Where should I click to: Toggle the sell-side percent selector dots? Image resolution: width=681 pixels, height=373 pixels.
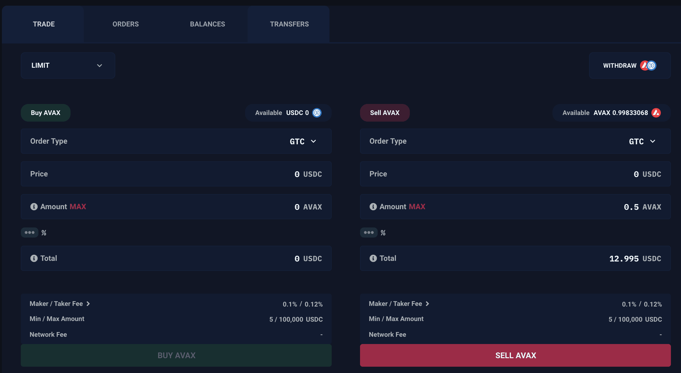pyautogui.click(x=369, y=232)
